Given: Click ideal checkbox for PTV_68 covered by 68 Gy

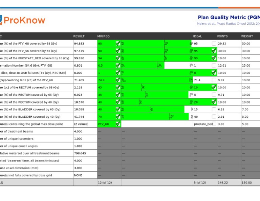Looking at the screenshot, I should pyautogui.click(x=214, y=43).
